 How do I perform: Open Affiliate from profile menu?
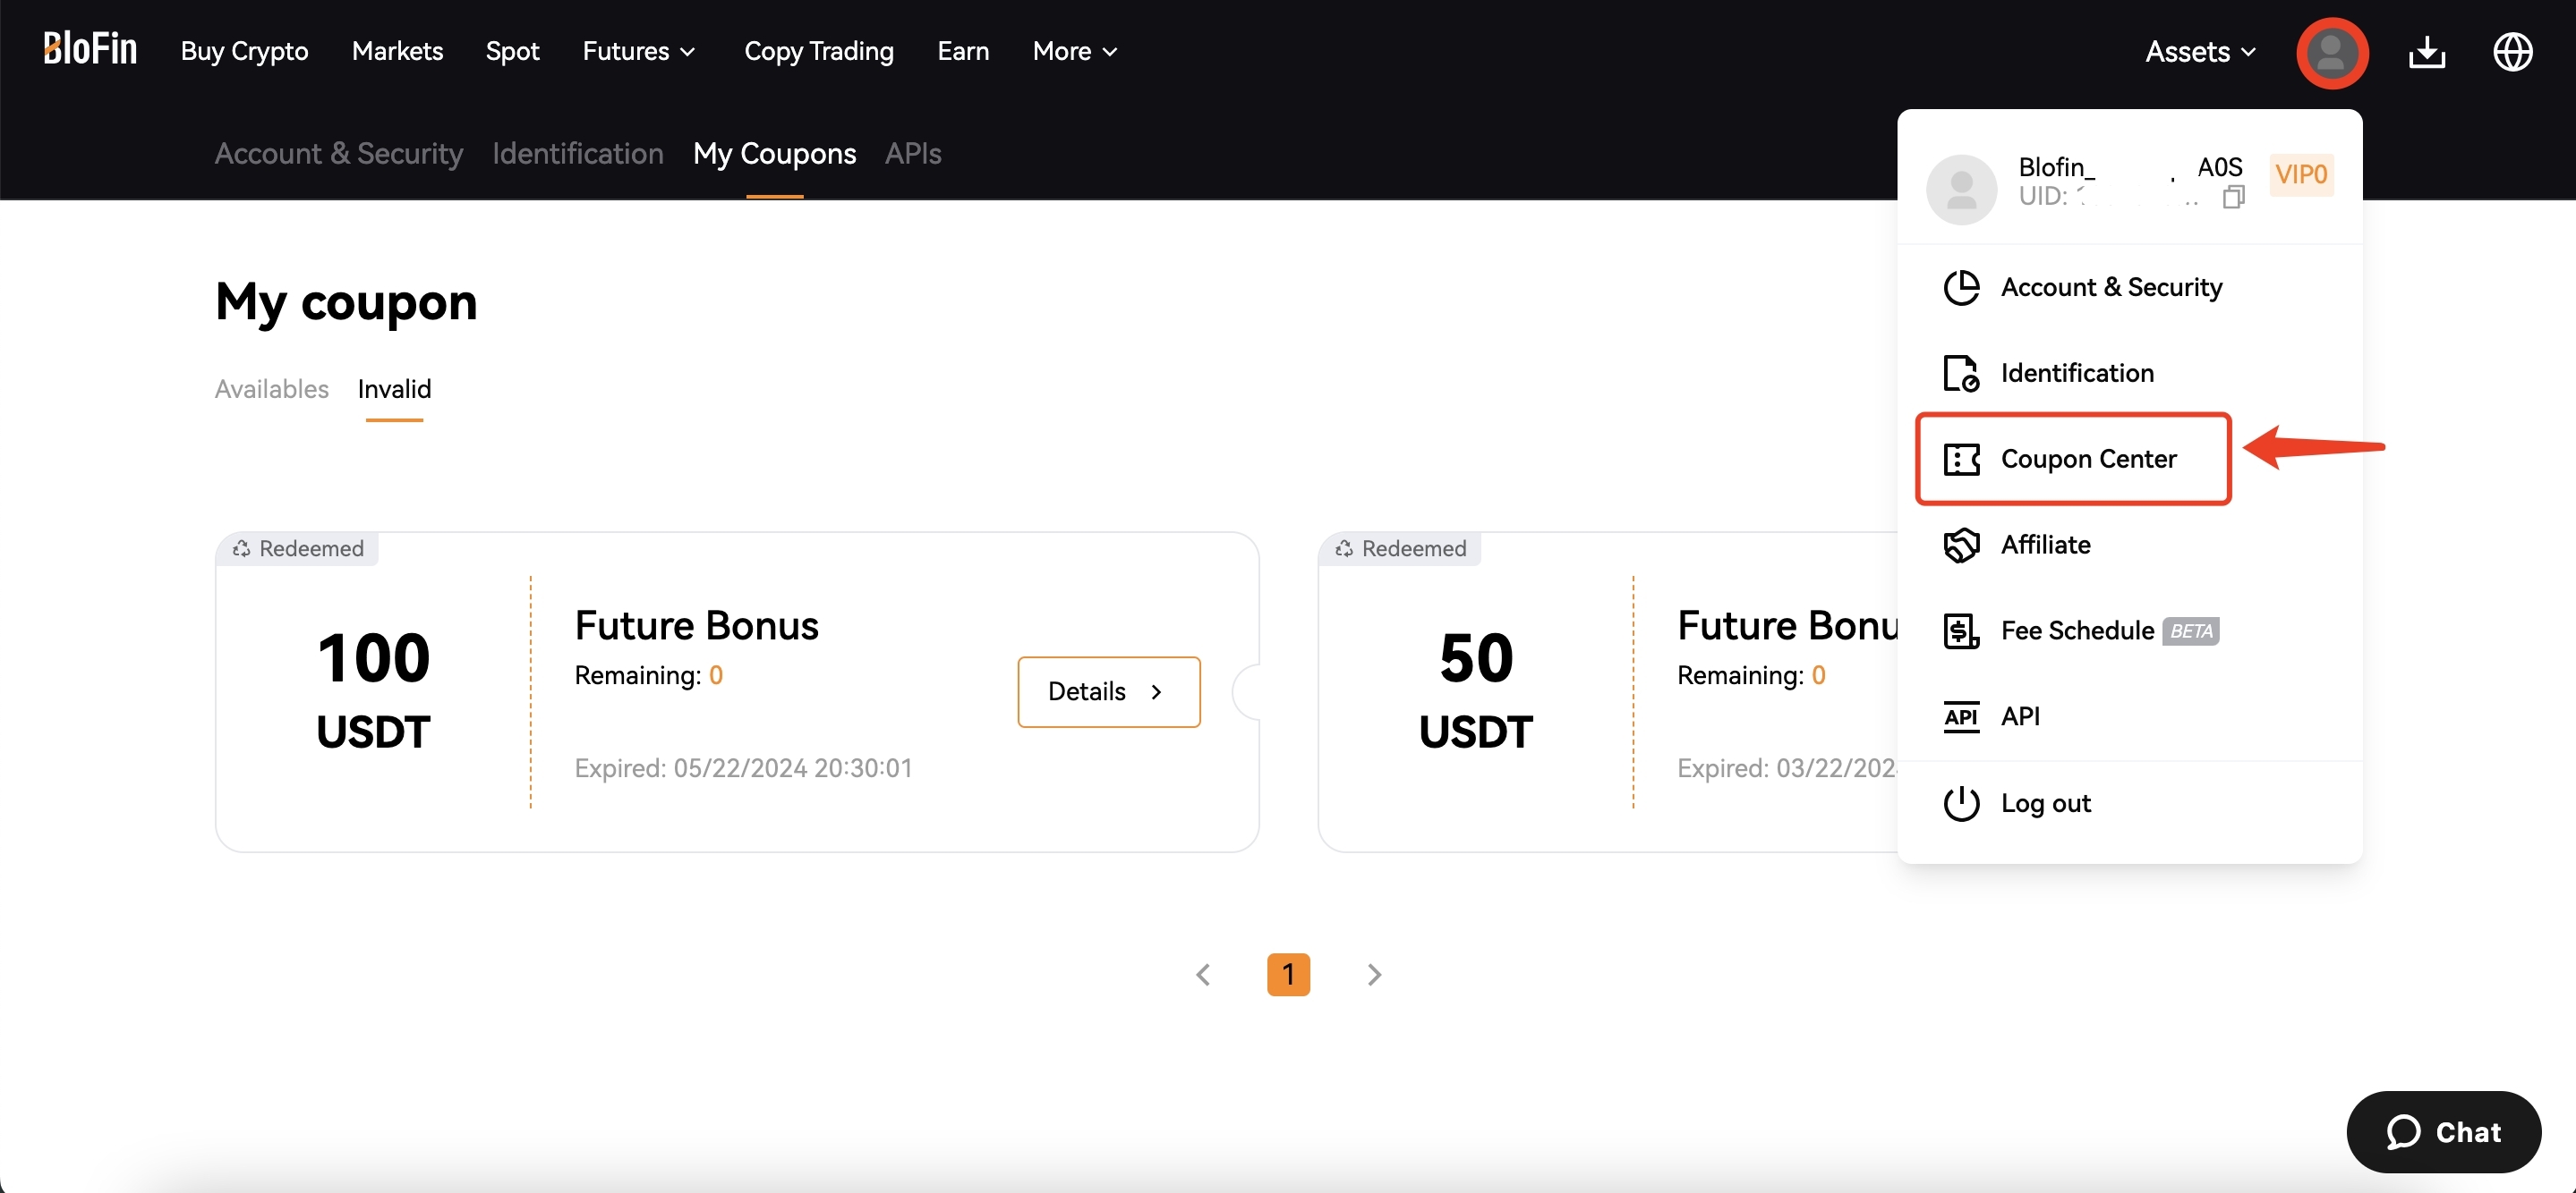[2129, 546]
